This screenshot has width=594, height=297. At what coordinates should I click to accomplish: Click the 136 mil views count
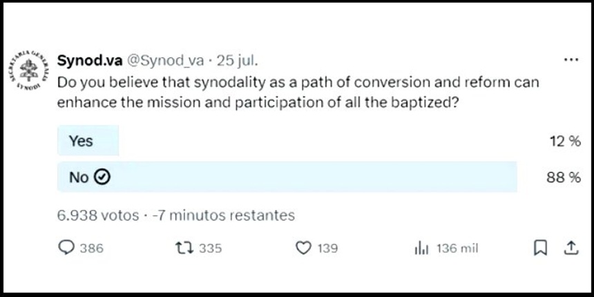click(x=457, y=249)
